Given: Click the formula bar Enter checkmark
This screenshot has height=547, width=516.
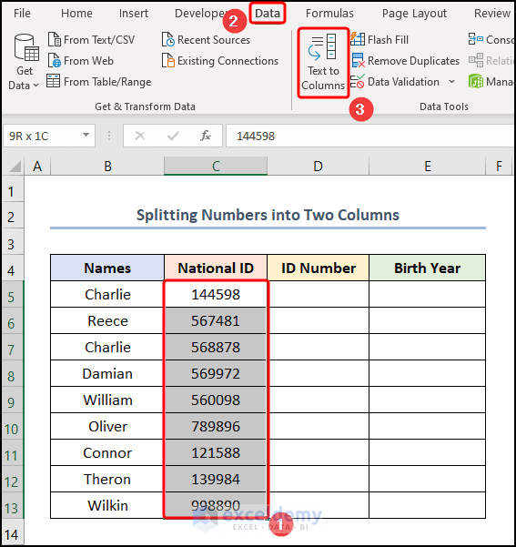Looking at the screenshot, I should coord(173,136).
